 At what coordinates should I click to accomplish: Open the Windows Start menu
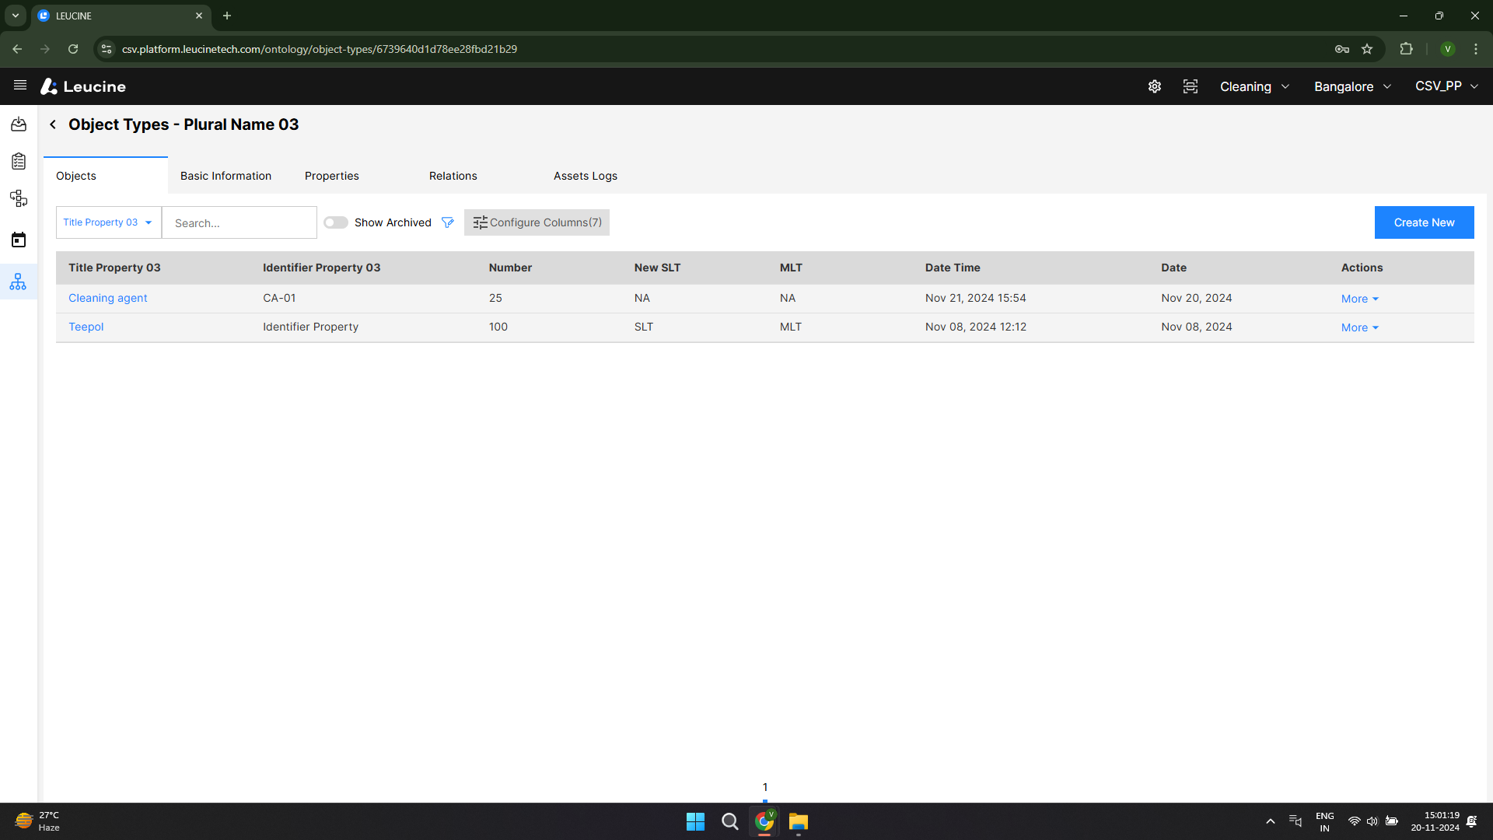pyautogui.click(x=695, y=821)
